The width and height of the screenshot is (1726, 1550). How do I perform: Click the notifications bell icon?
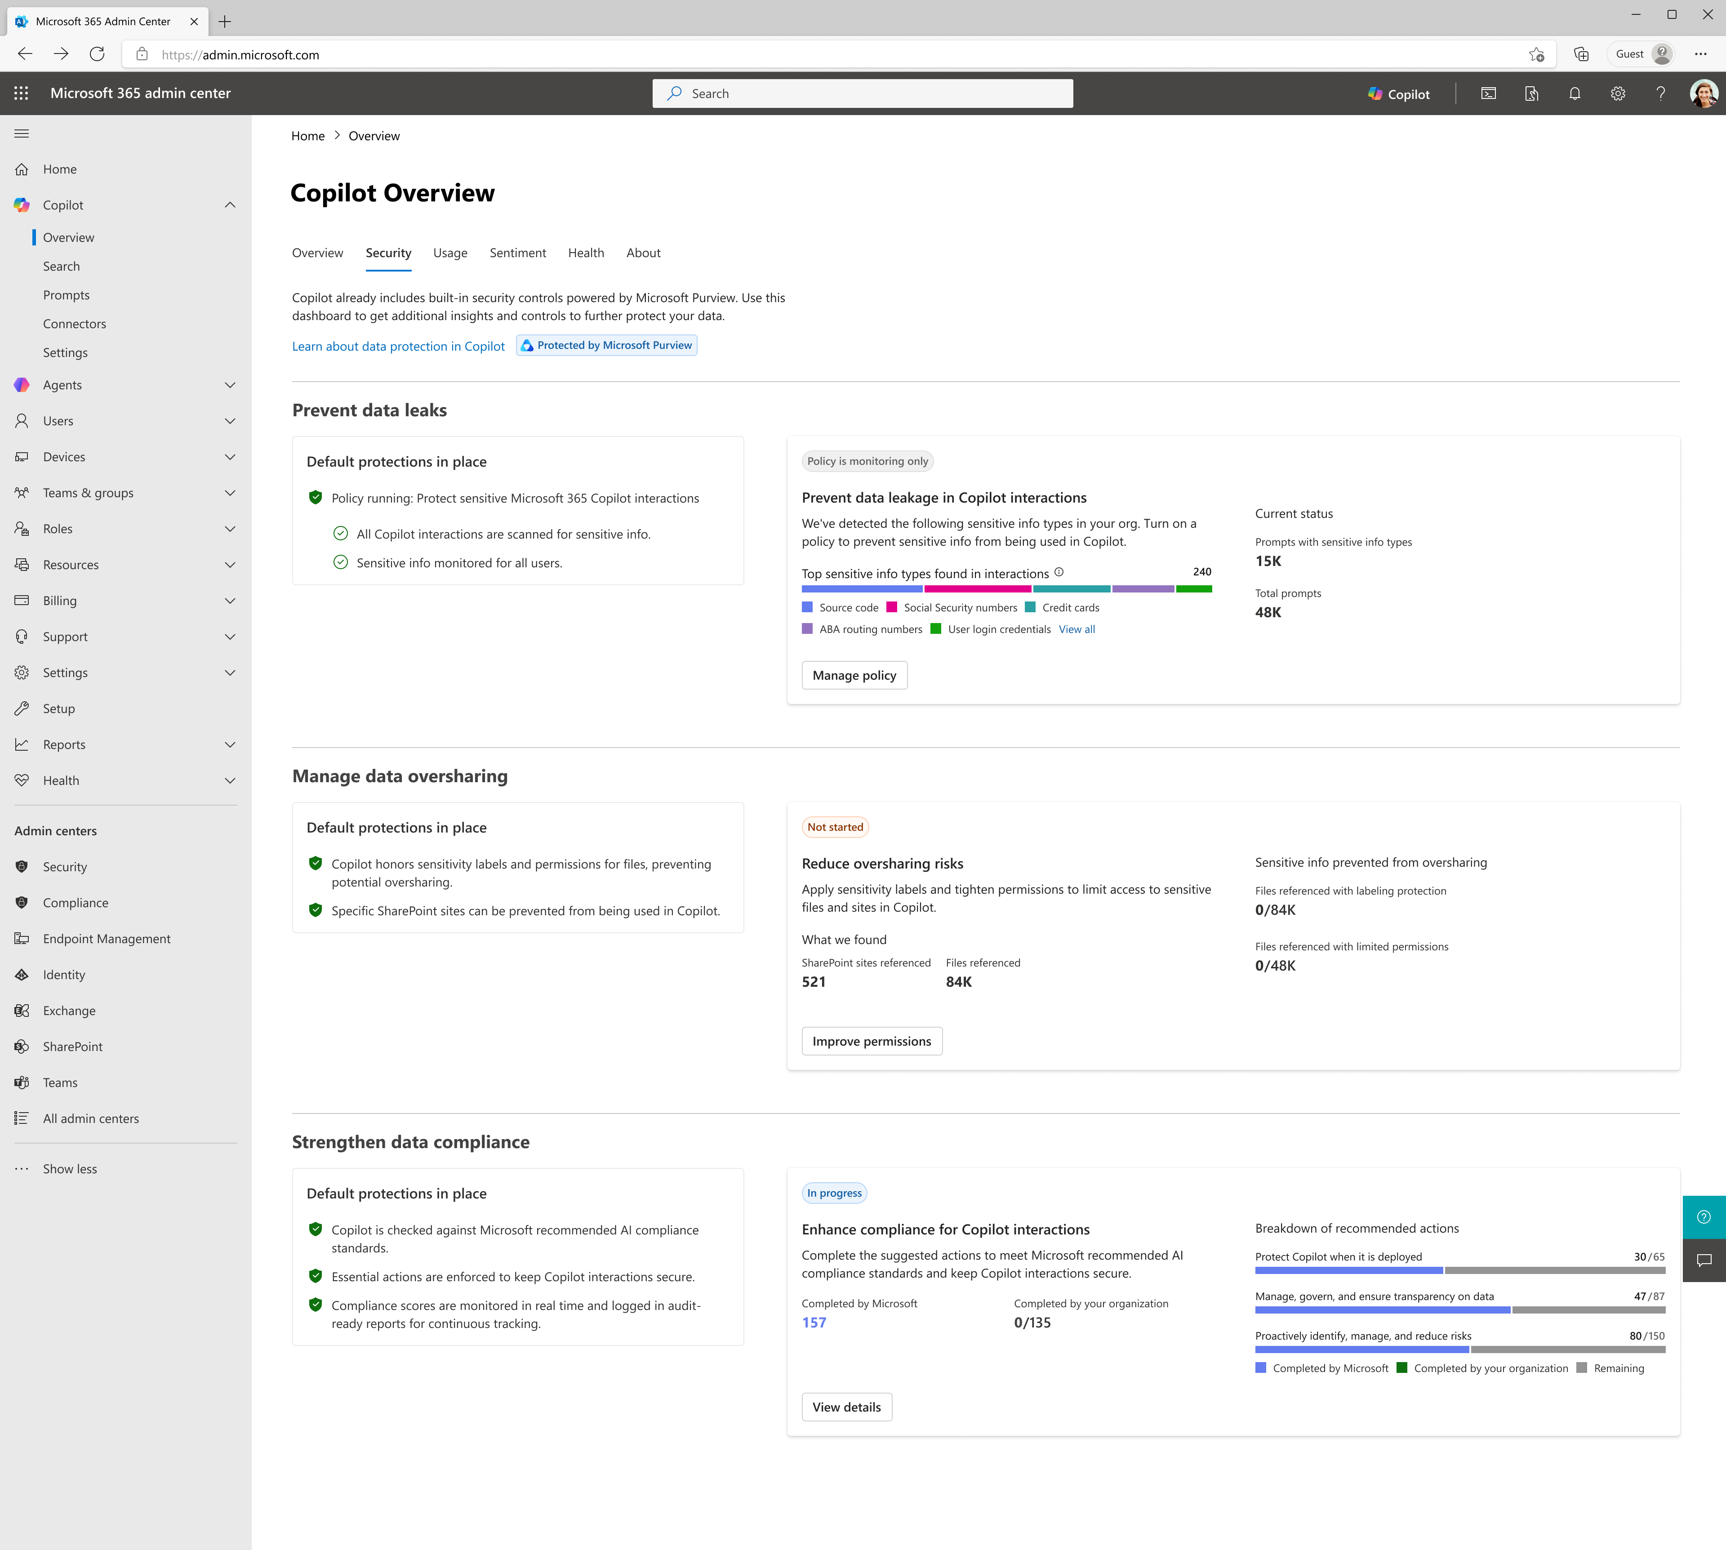click(x=1575, y=94)
